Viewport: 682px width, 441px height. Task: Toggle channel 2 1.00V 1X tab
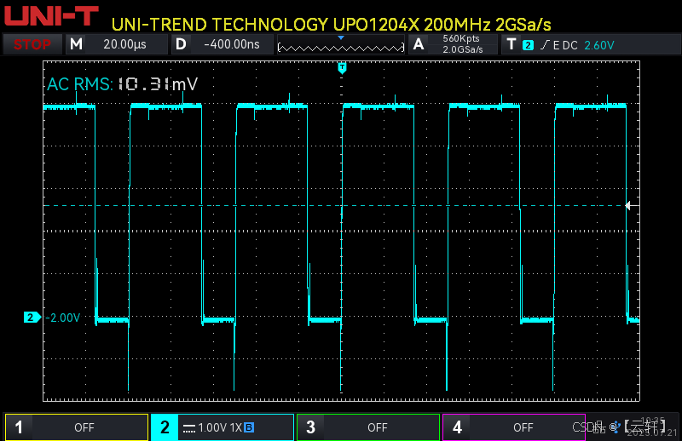pos(223,427)
